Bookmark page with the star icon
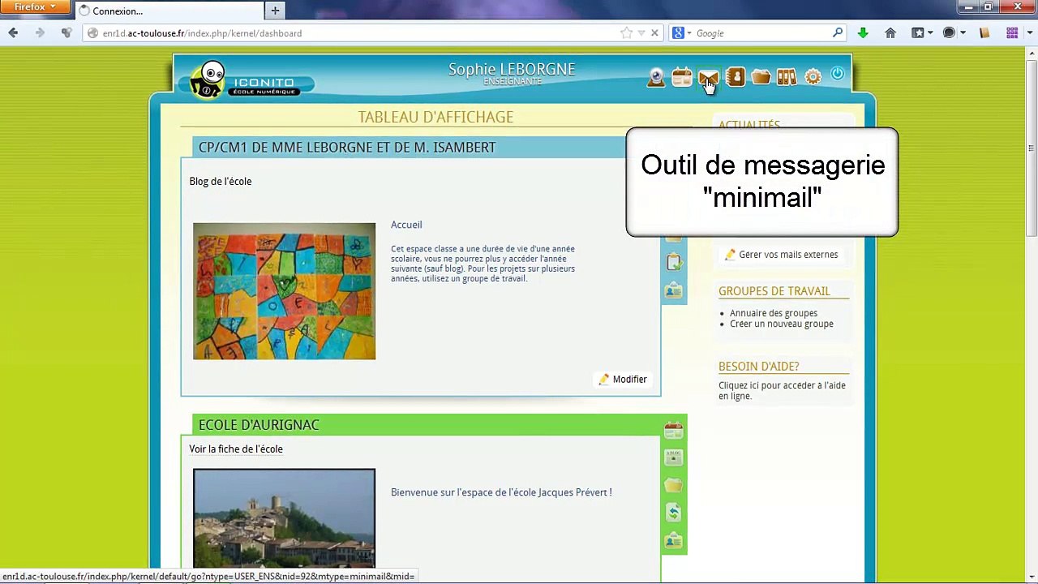The width and height of the screenshot is (1038, 584). coord(626,33)
